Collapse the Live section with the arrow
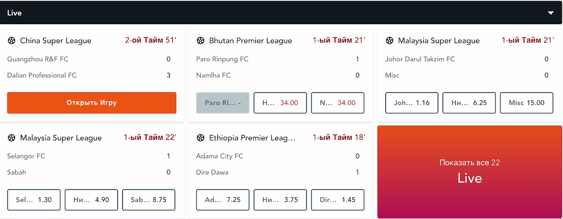563x219 pixels. [x=551, y=13]
